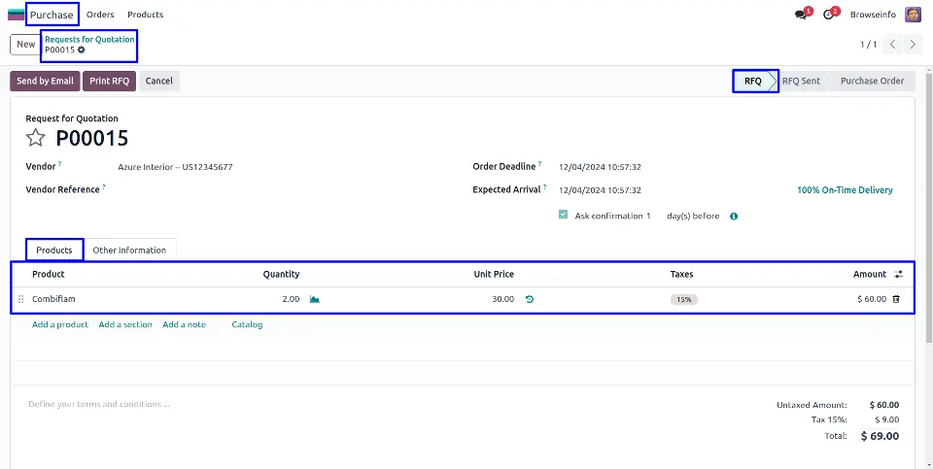Click Send by Email button
933x469 pixels.
click(46, 81)
